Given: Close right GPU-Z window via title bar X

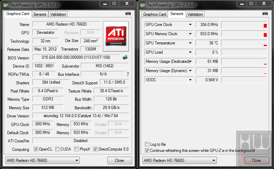Looking at the screenshot, I should point(264,3).
